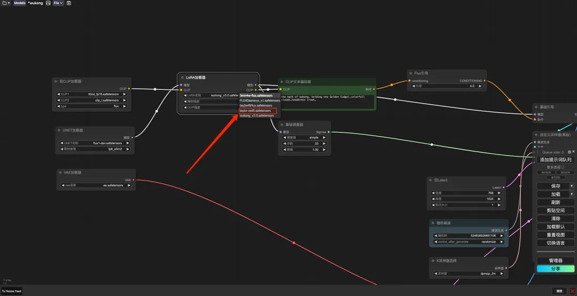577x296 pixels.
Task: Click collapse dot on Flux引导 node
Action: click(411, 73)
